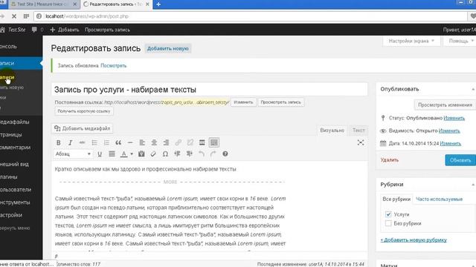Check the Услуги category checkbox
Viewport: 476px width, 267px height.
tap(388, 214)
